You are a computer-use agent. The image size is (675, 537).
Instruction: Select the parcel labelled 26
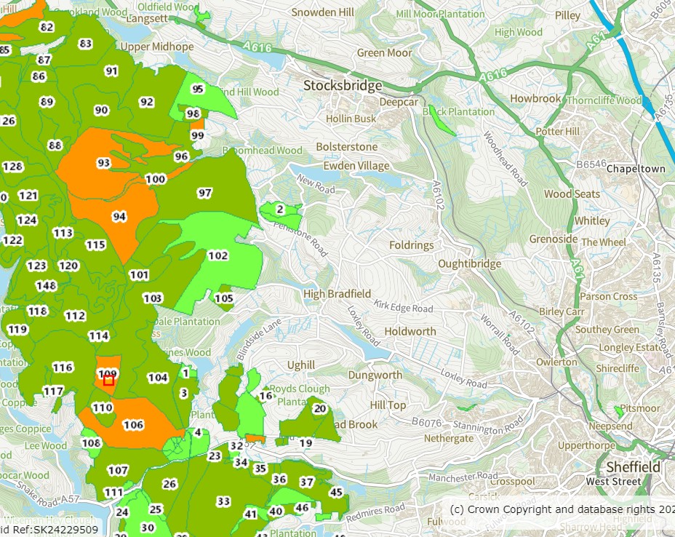pos(170,484)
